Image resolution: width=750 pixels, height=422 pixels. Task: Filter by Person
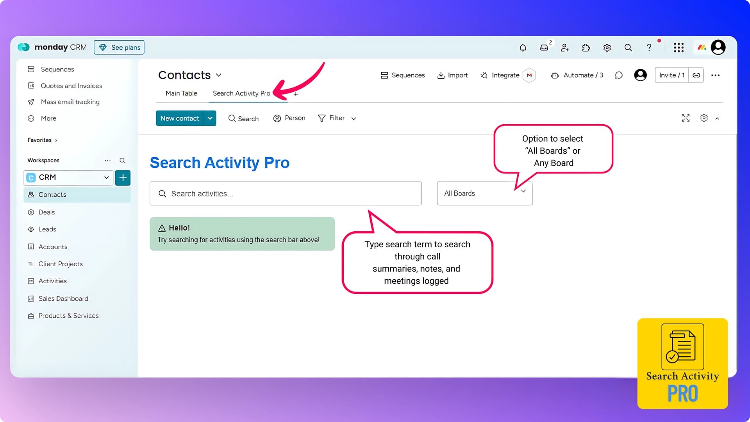289,118
